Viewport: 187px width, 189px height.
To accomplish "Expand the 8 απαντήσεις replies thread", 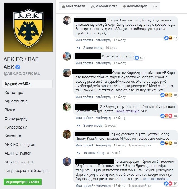I will coord(93,126).
